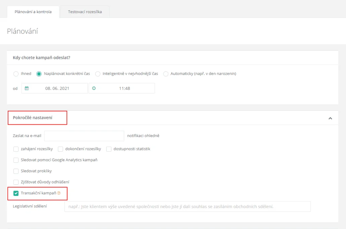Open the Transakční kampaň help question mark
This screenshot has height=229, width=346.
click(x=59, y=193)
